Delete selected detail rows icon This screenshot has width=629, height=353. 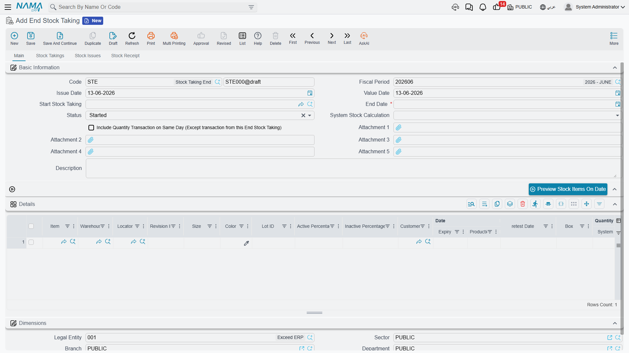point(523,204)
